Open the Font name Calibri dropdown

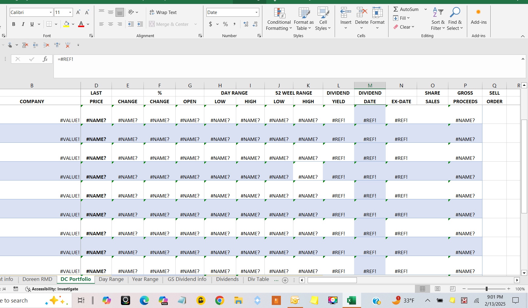click(x=51, y=12)
